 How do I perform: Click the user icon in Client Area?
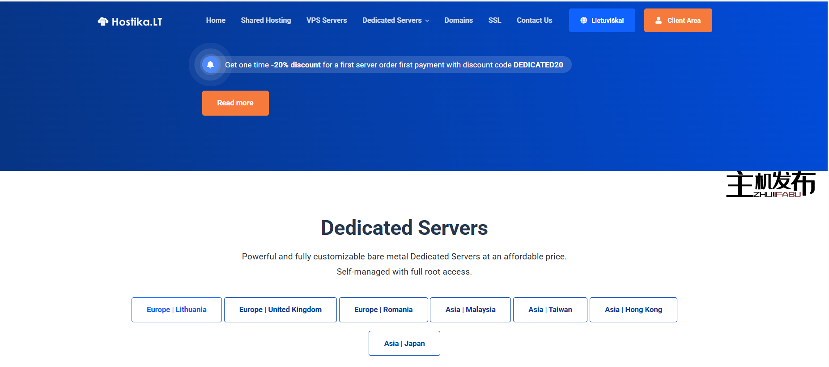tap(659, 21)
